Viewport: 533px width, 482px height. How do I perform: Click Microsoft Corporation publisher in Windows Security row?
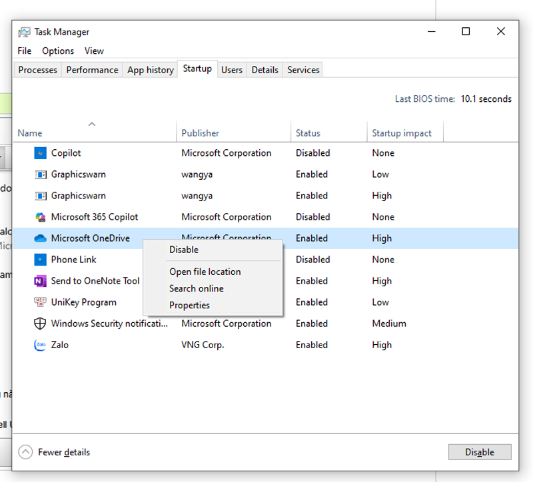[x=227, y=324]
